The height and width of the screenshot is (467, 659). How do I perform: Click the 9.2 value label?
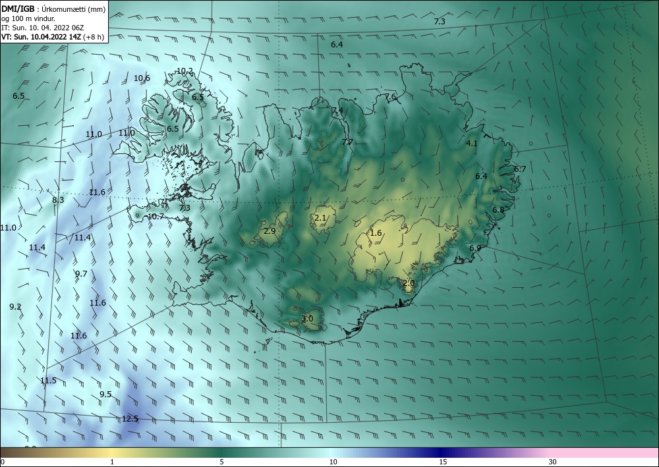(15, 307)
